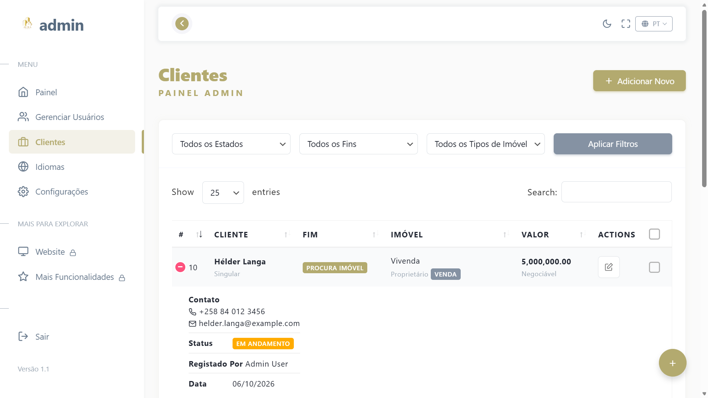This screenshot has height=398, width=708.
Task: Sort table by Valor column
Action: pyautogui.click(x=553, y=234)
